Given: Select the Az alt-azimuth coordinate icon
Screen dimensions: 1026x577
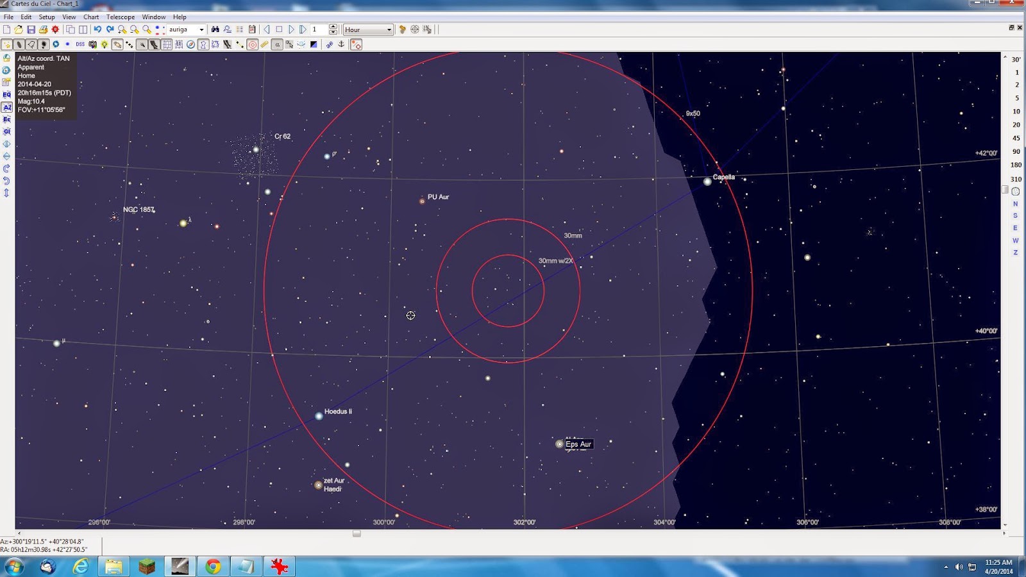Looking at the screenshot, I should (6, 107).
